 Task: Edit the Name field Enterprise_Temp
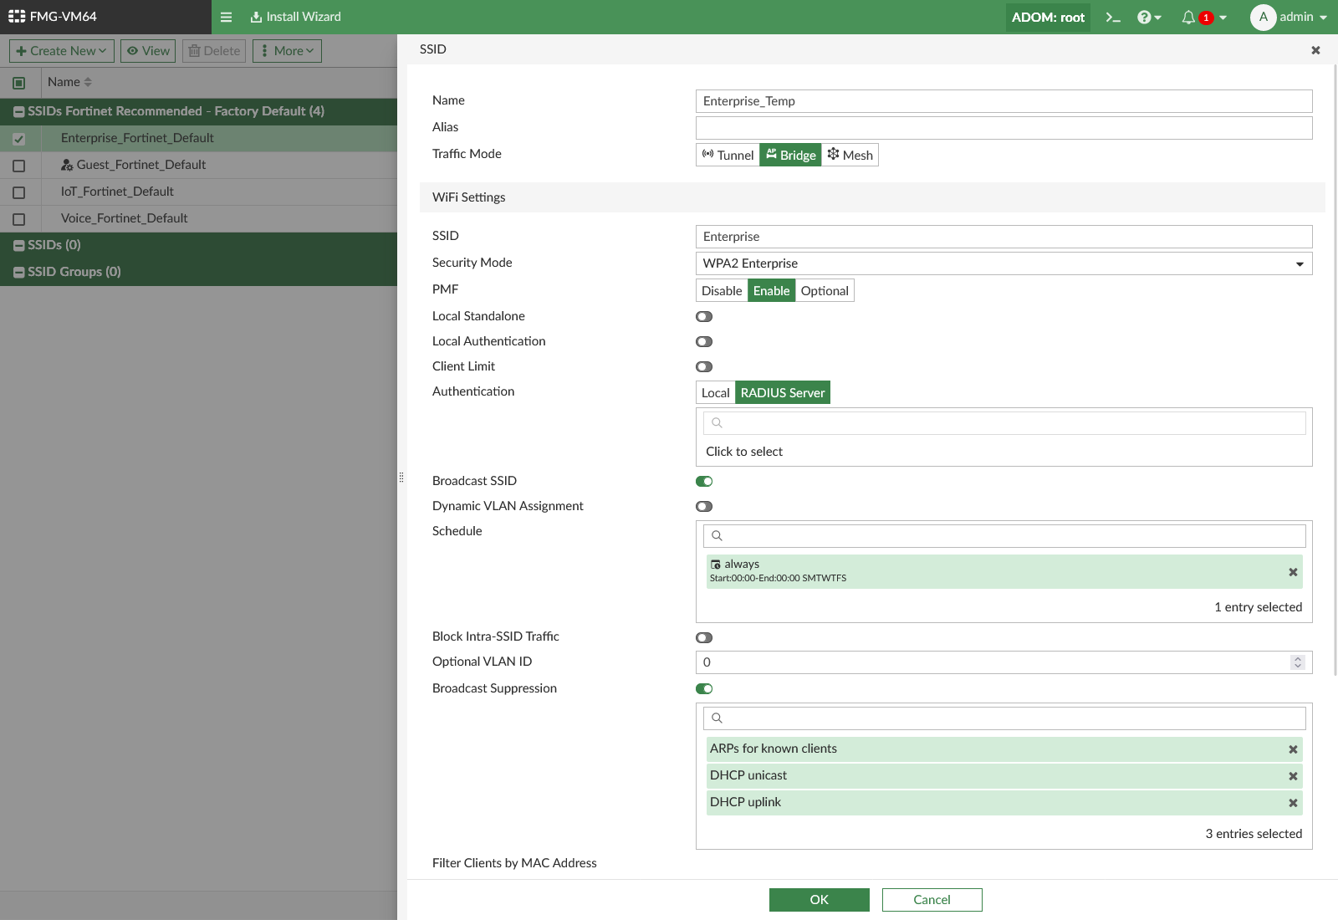[1004, 101]
